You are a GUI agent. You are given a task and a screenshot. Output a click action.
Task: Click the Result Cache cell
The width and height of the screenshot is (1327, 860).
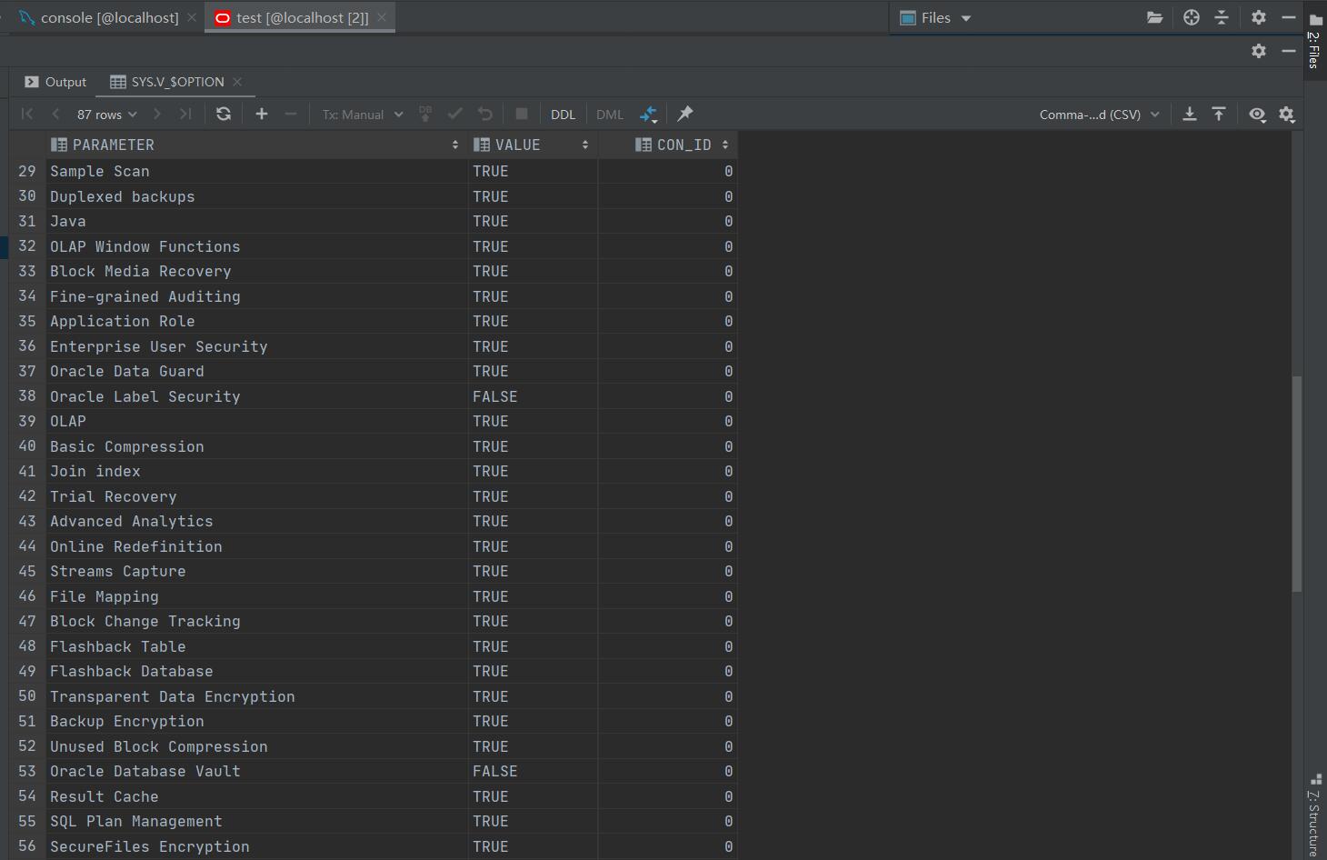coord(256,796)
